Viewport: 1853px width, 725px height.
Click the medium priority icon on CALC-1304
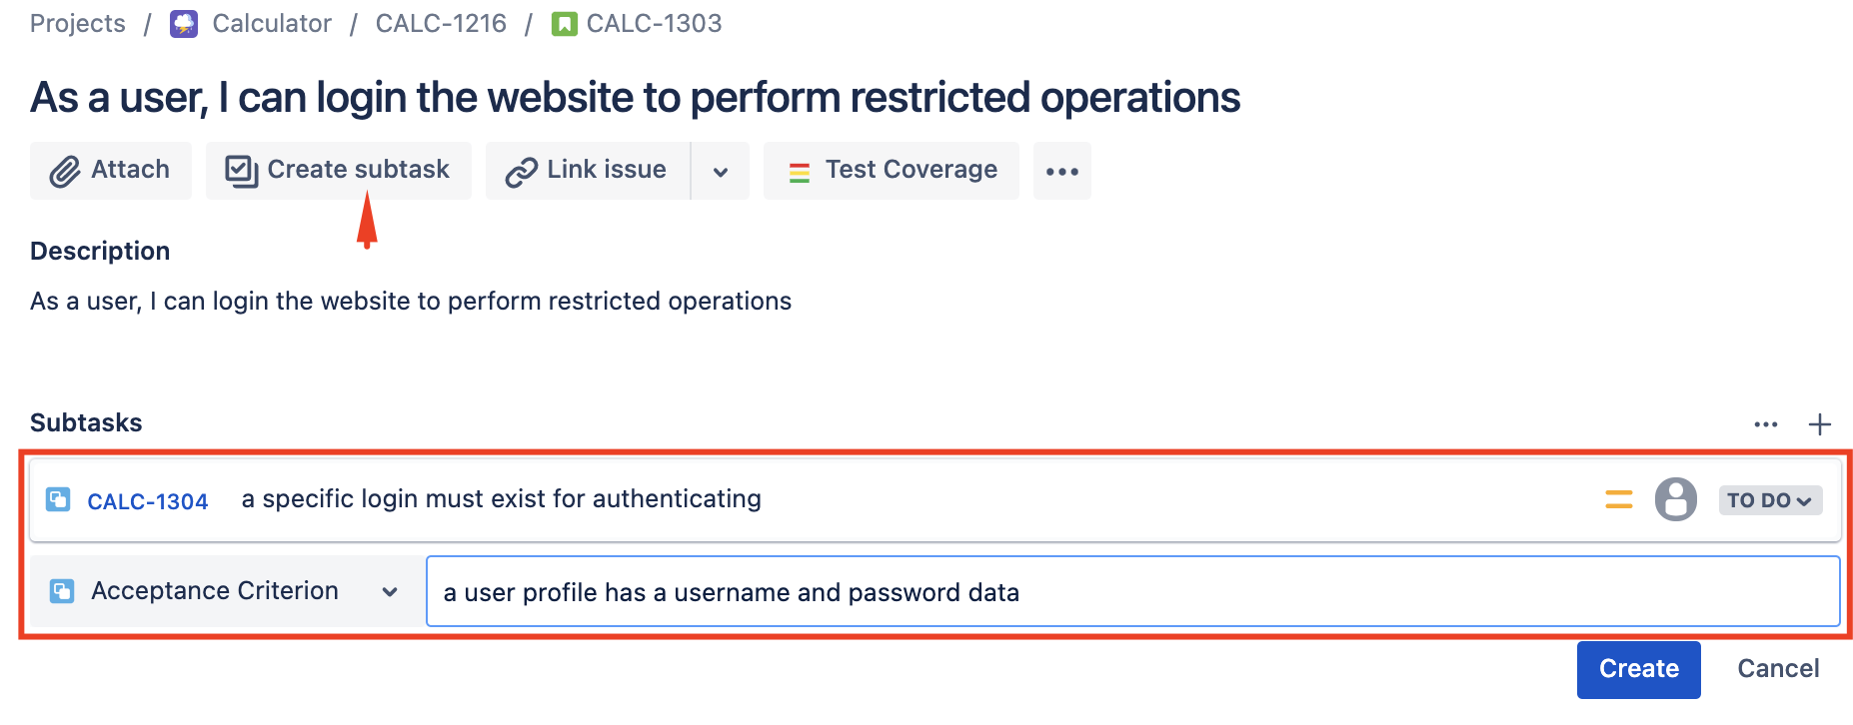(x=1619, y=499)
